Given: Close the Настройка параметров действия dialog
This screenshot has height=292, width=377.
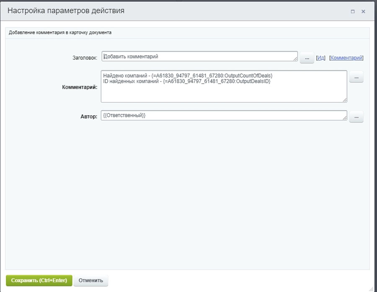Looking at the screenshot, I should click(x=363, y=12).
